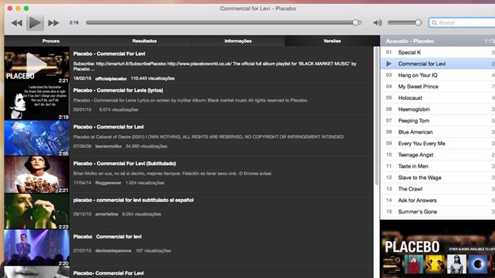The height and width of the screenshot is (278, 495).
Task: Open the purple stage thumbnail lasting 2:20
Action: click(x=37, y=248)
